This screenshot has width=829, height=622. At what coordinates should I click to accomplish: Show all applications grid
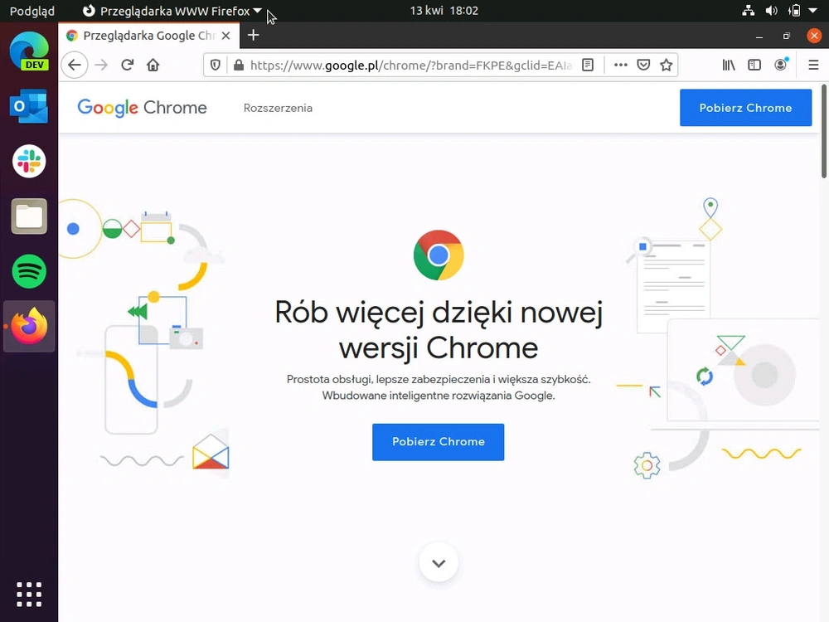(x=29, y=595)
